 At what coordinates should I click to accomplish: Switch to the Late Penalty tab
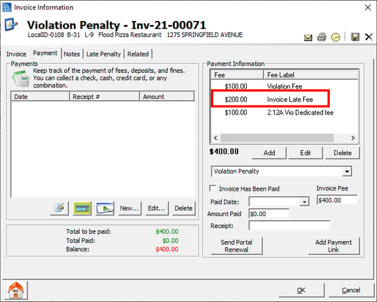tap(103, 54)
